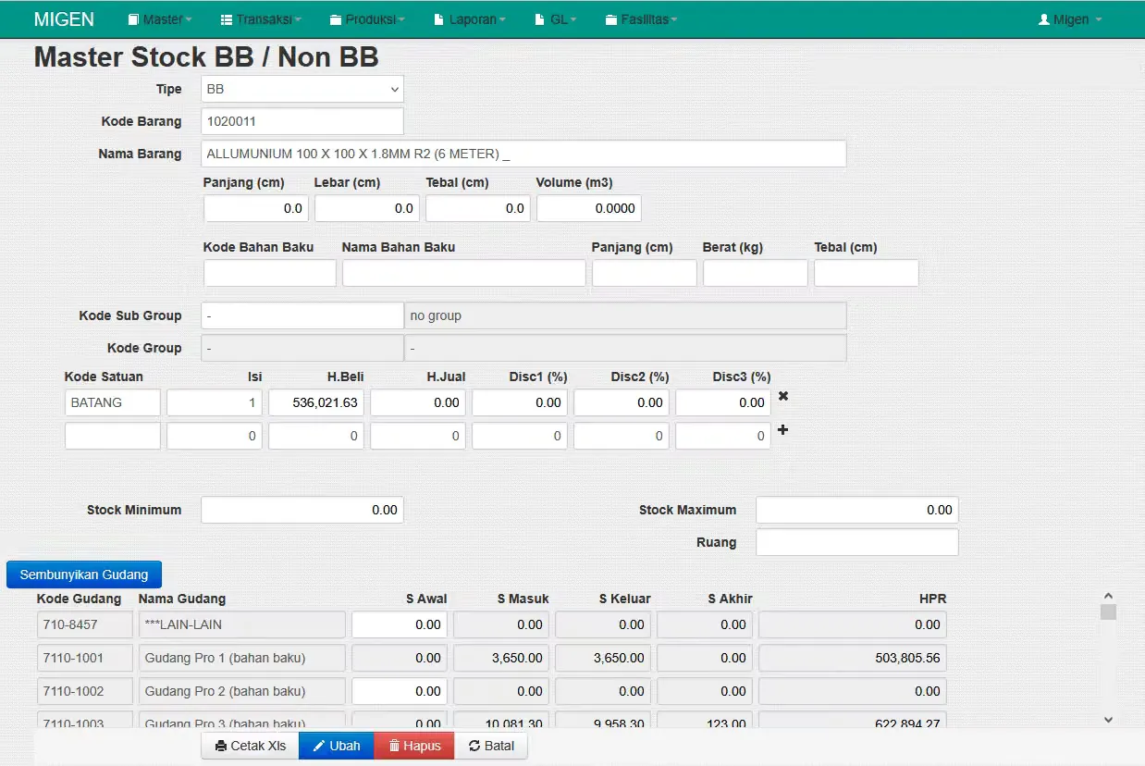Click the Ubah button
The height and width of the screenshot is (766, 1145).
click(336, 746)
